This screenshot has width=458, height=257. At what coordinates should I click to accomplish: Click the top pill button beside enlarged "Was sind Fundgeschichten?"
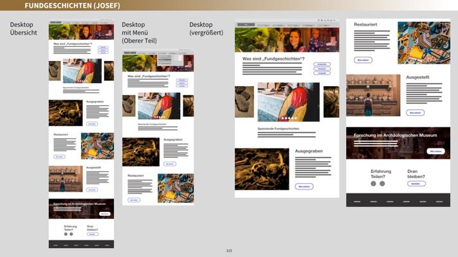(x=322, y=64)
